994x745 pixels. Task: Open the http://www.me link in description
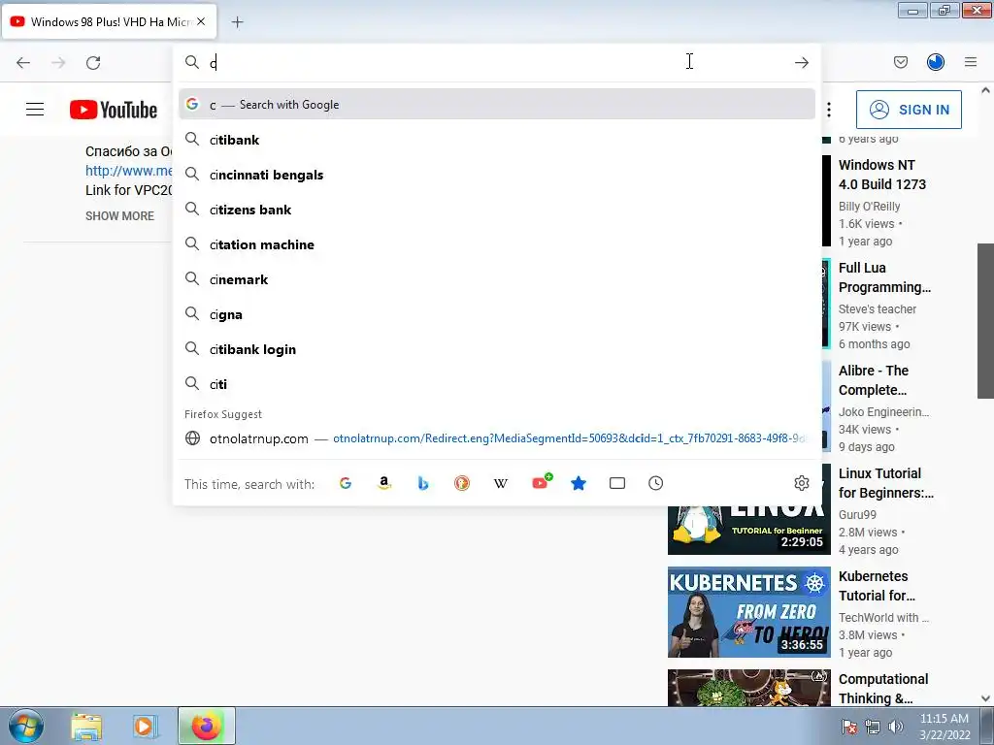pyautogui.click(x=129, y=171)
